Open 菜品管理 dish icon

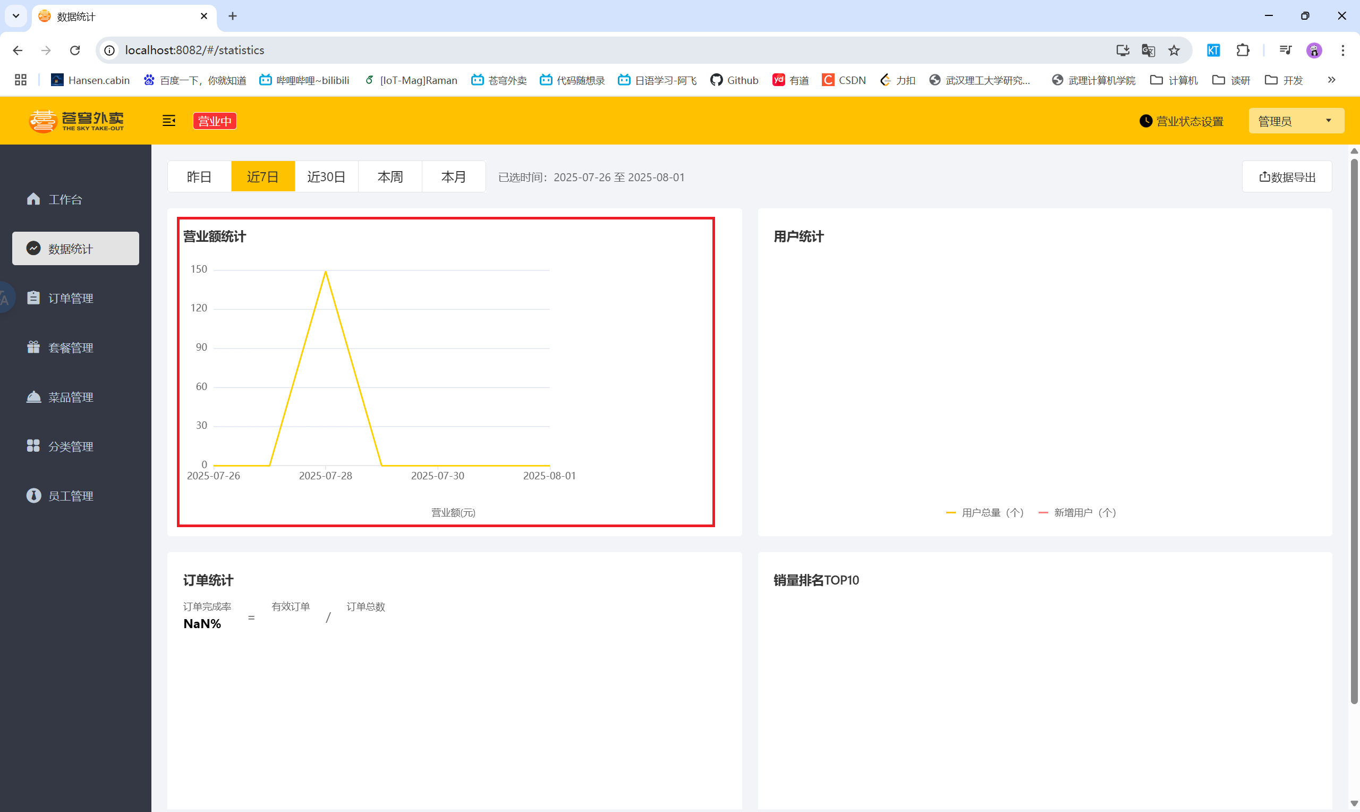pos(34,396)
